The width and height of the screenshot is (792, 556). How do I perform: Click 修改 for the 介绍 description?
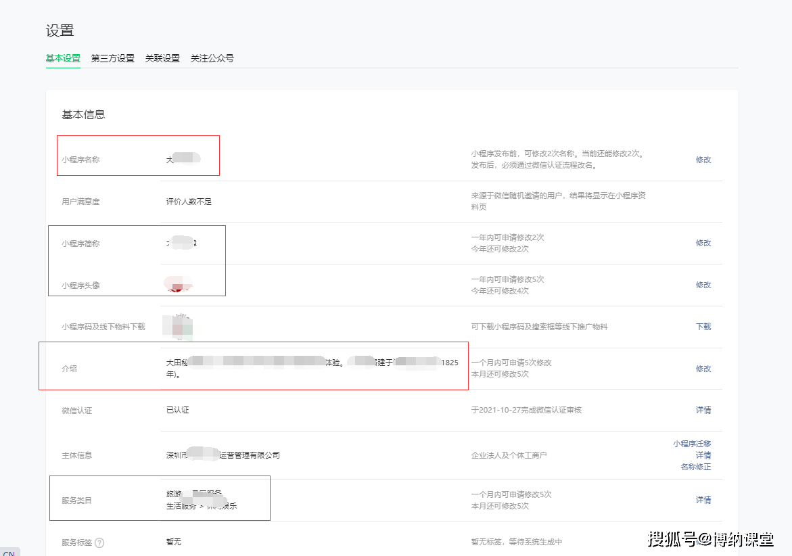[703, 369]
